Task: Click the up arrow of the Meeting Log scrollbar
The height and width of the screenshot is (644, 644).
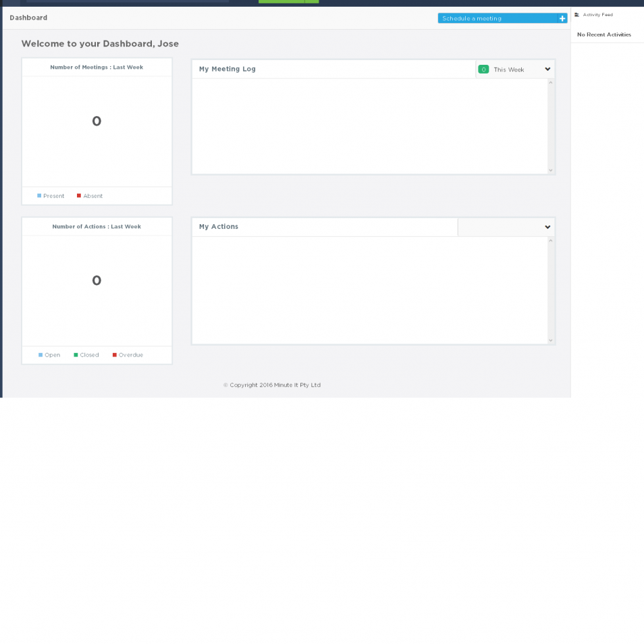Action: click(551, 83)
